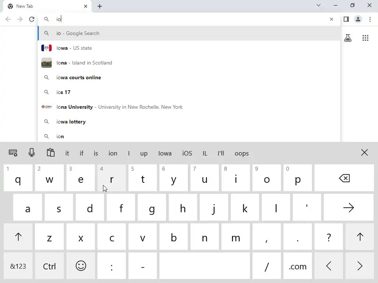Reload the page with the refresh icon
378x283 pixels.
(x=32, y=19)
